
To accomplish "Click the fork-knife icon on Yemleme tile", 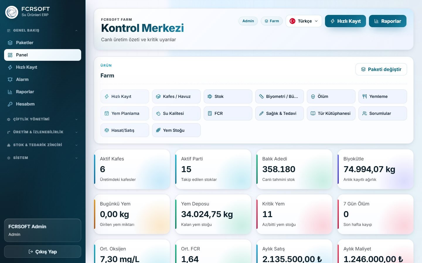I will (x=365, y=96).
